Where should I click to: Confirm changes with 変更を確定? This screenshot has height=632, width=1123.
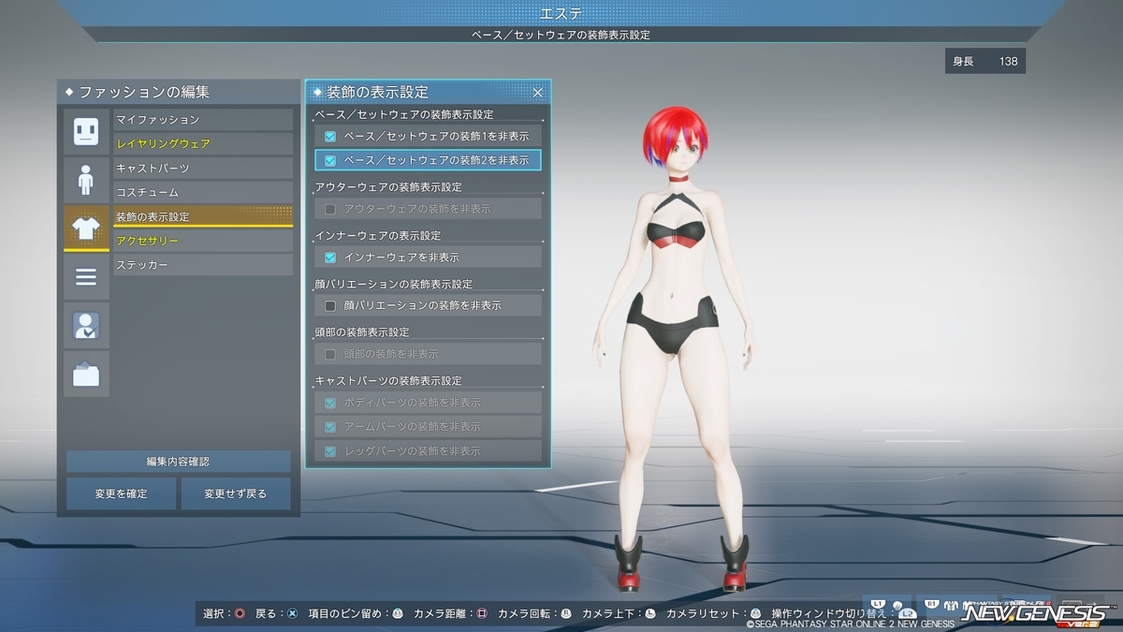coord(121,493)
